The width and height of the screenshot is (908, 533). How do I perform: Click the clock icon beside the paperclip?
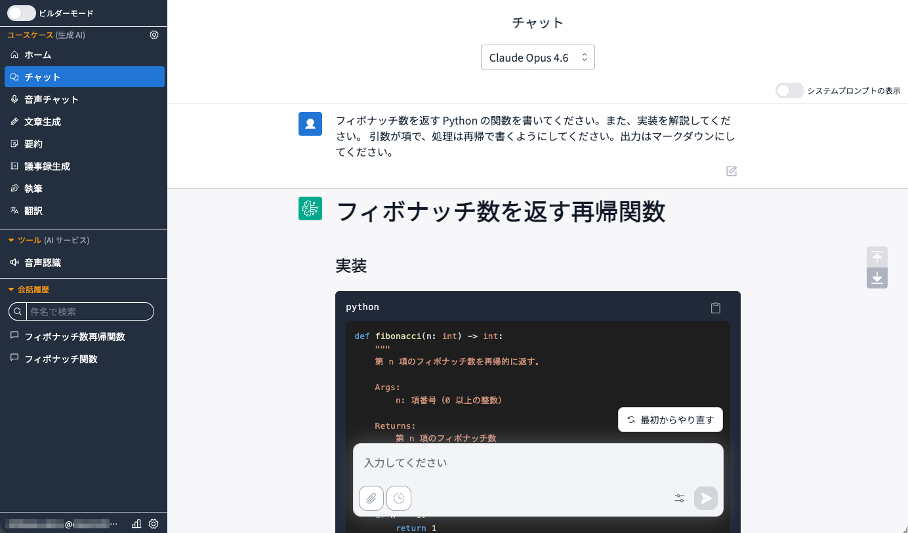pyautogui.click(x=399, y=498)
